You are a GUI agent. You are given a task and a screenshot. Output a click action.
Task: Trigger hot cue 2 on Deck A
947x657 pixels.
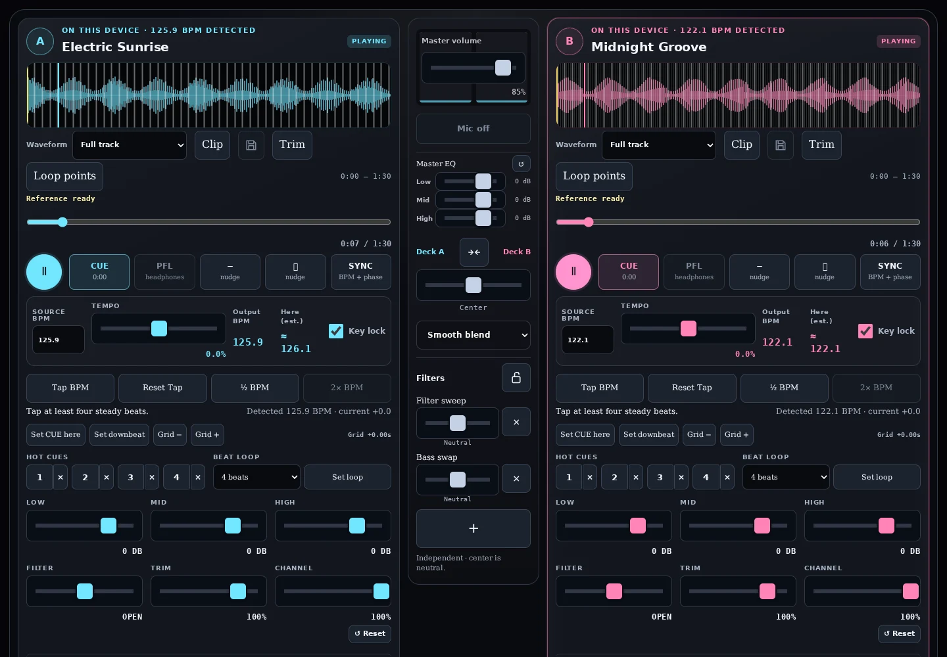pos(85,477)
